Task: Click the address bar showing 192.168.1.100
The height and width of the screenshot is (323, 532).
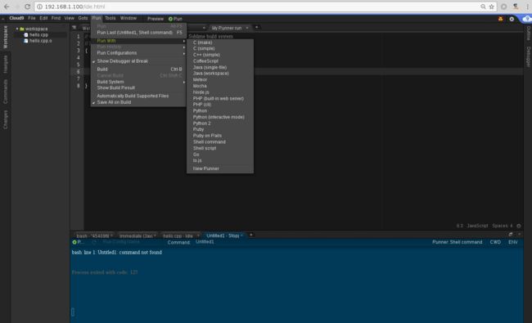Action: coord(258,7)
